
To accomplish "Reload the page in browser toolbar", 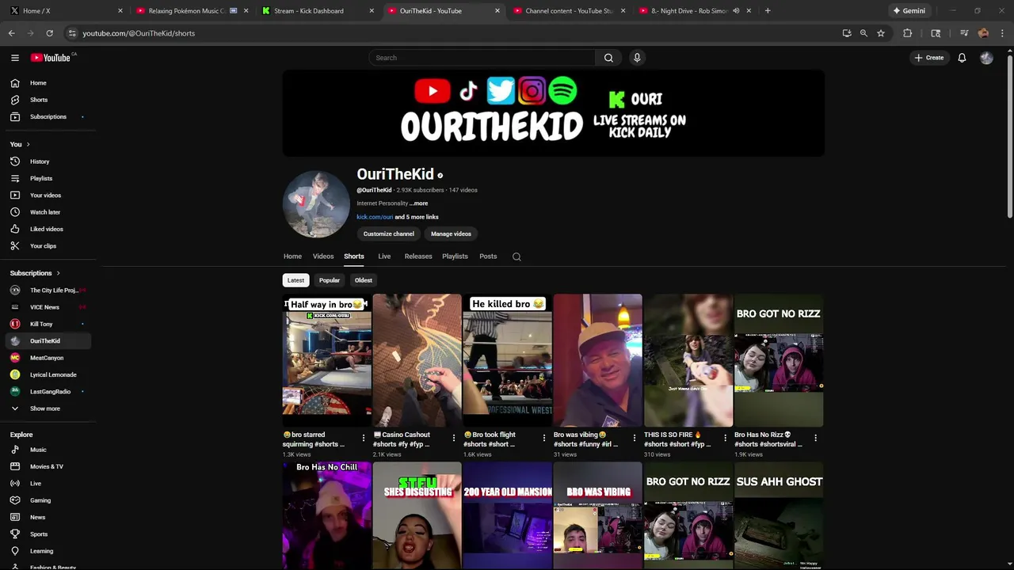I will (49, 33).
